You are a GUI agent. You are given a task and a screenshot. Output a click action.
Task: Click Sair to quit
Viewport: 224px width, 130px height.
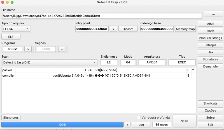[210, 125]
